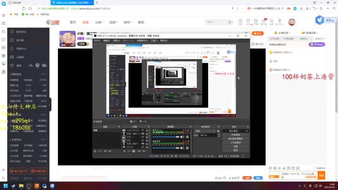This screenshot has height=190, width=338.
Task: Open 消息 bell icon in Douyu header
Action: 271,22
